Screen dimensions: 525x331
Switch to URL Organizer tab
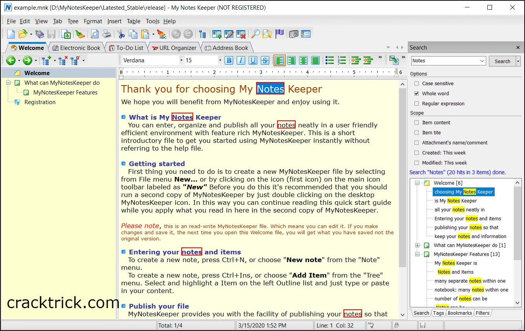174,48
